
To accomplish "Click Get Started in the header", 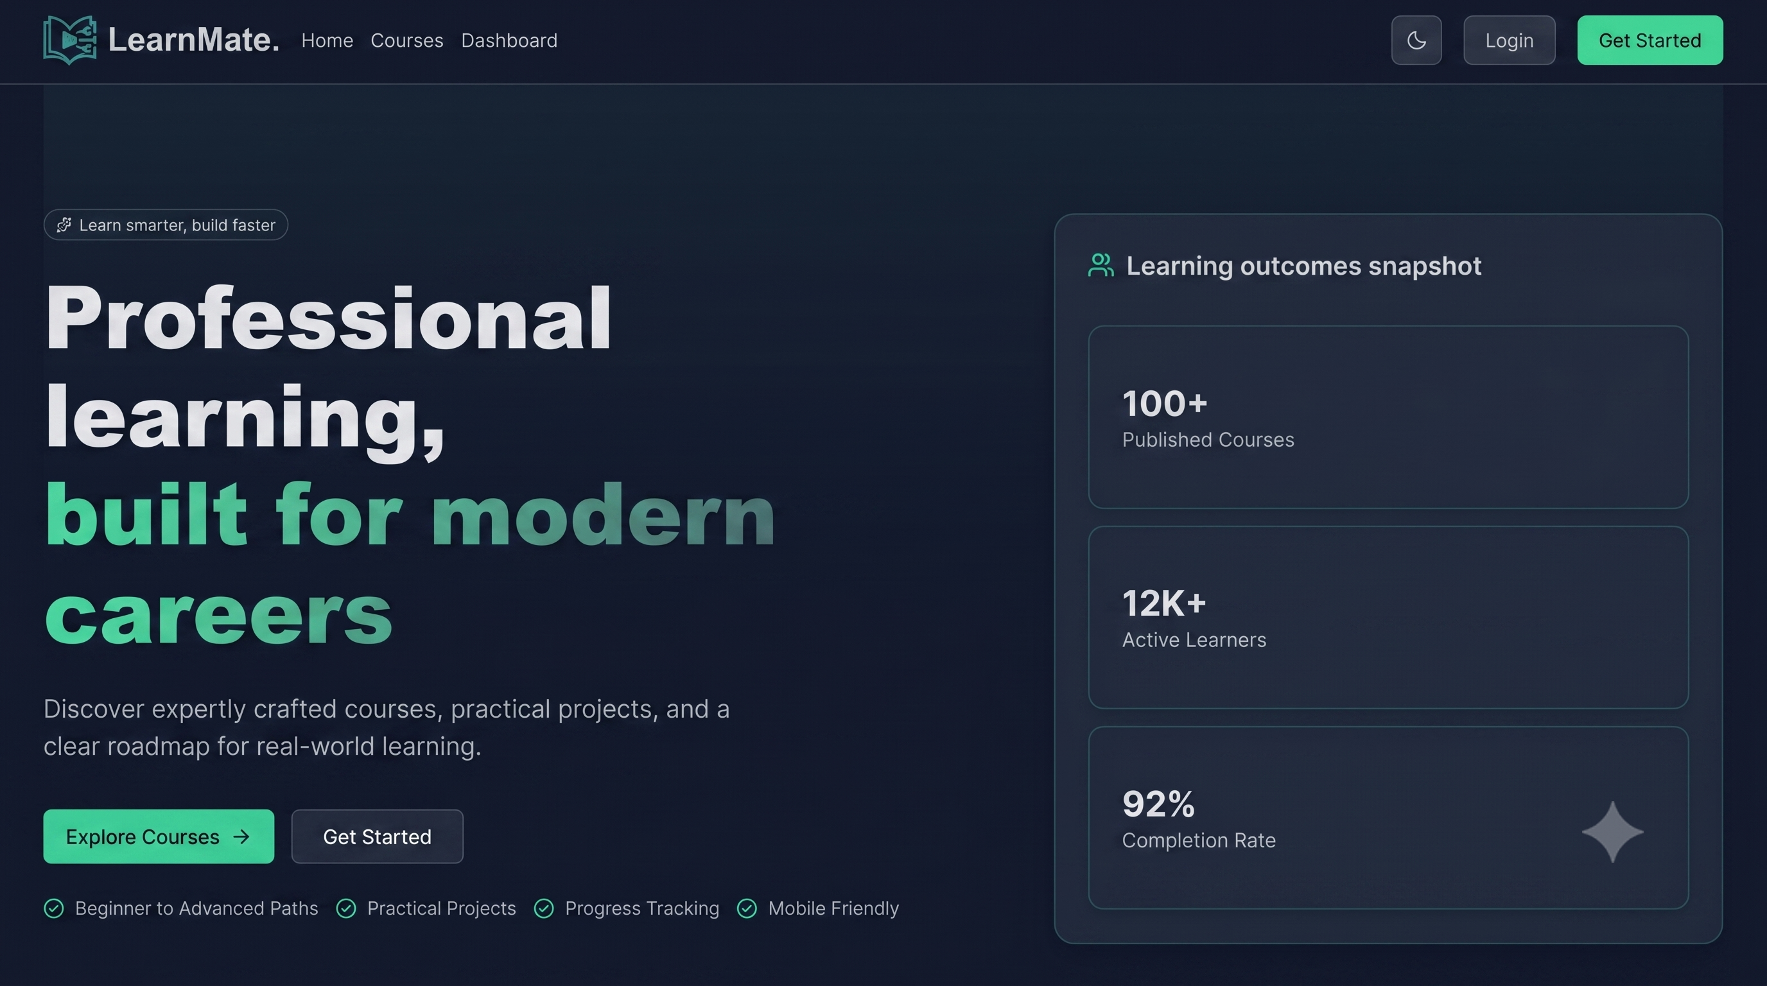I will (1649, 40).
